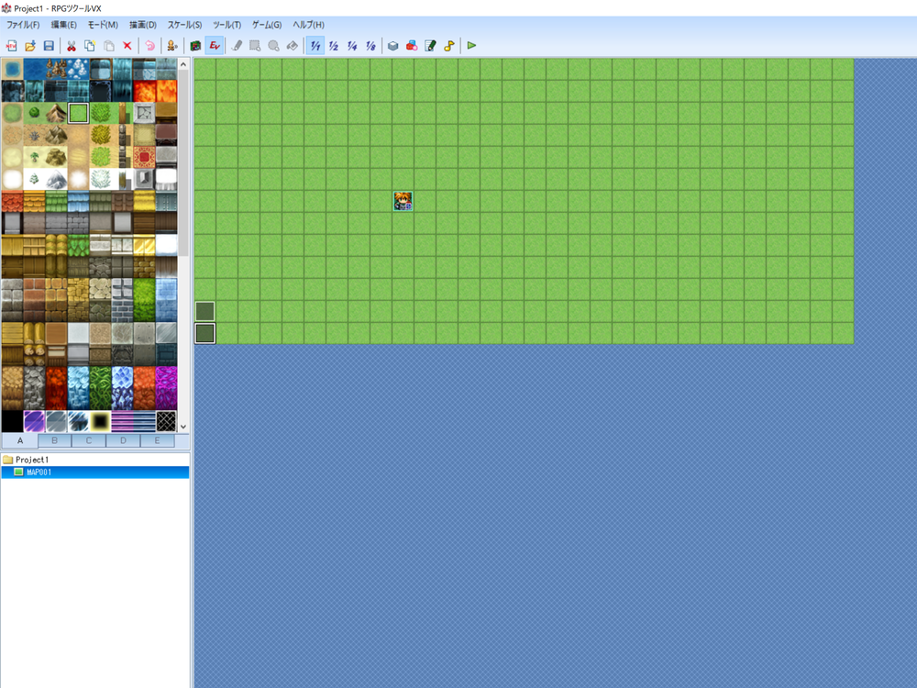This screenshot has height=688, width=917.
Task: Set map scale to 1/4
Action: 352,46
